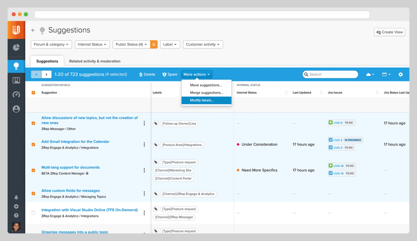Image resolution: width=417 pixels, height=241 pixels.
Task: Open the UserVoice logo home icon
Action: click(16, 30)
